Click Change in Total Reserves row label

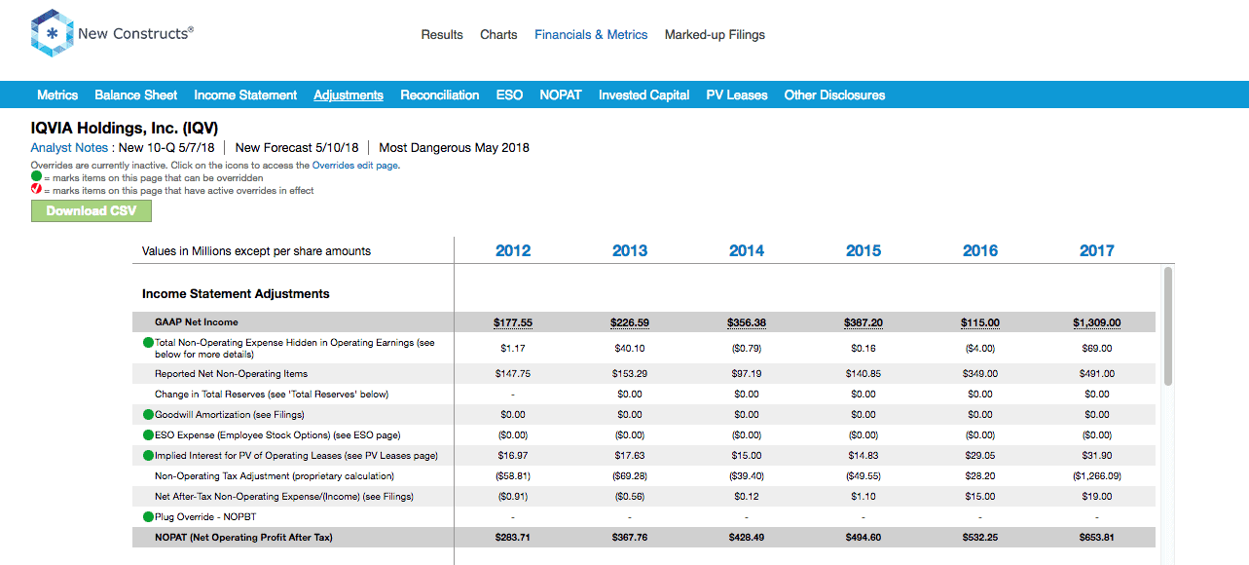tap(272, 394)
